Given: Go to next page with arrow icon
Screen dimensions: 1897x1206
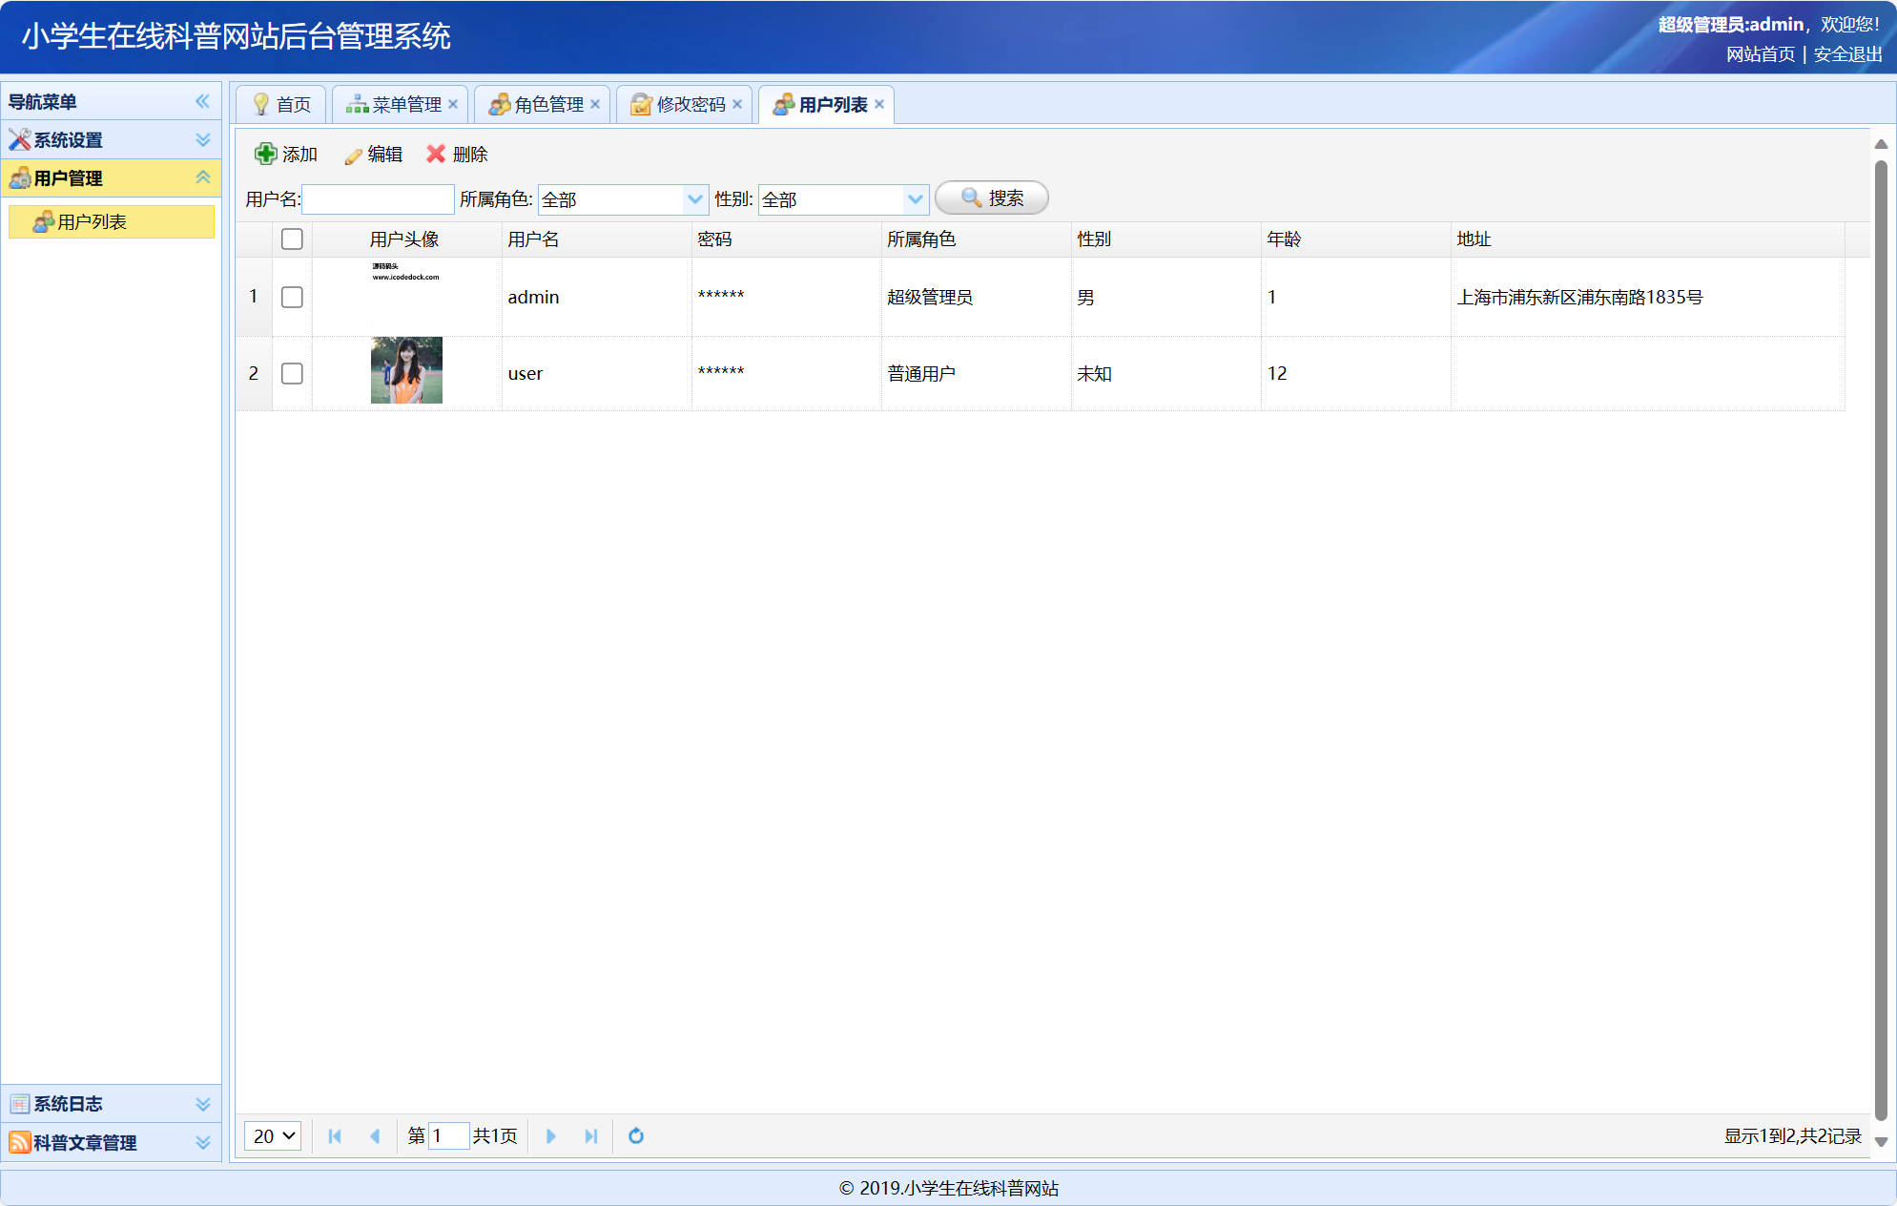Looking at the screenshot, I should [x=551, y=1135].
